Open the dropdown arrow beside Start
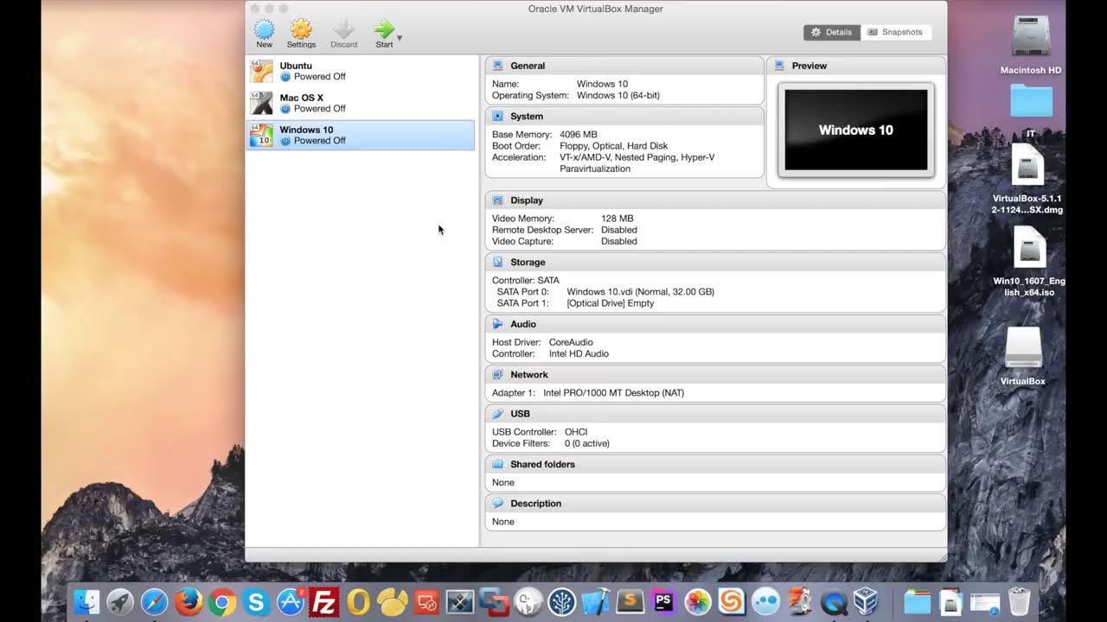This screenshot has height=622, width=1107. point(400,38)
